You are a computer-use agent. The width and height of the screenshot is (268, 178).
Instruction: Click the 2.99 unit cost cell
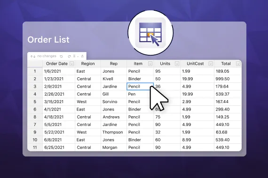pyautogui.click(x=197, y=102)
